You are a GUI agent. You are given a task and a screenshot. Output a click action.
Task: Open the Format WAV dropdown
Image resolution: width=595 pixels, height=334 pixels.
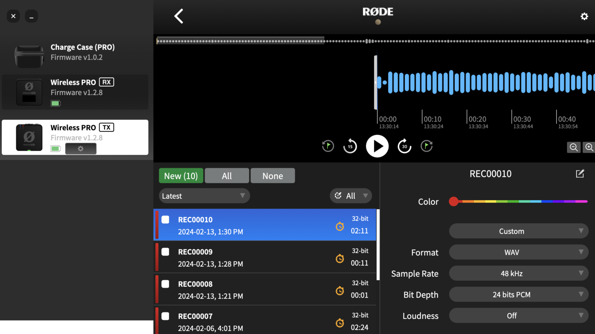(x=518, y=252)
